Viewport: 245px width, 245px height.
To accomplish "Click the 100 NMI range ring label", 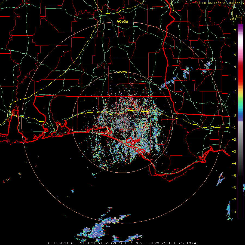I will click(x=122, y=22).
